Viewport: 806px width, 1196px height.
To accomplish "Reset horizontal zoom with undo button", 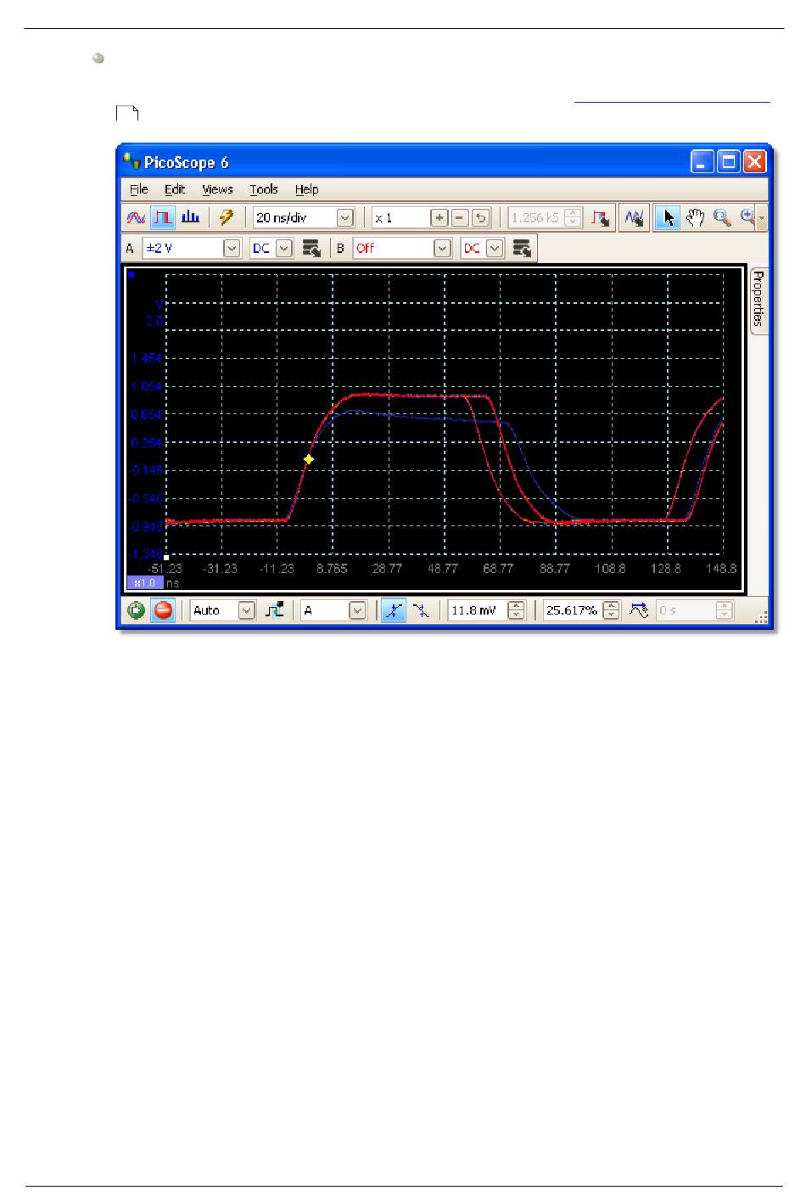I will click(480, 218).
